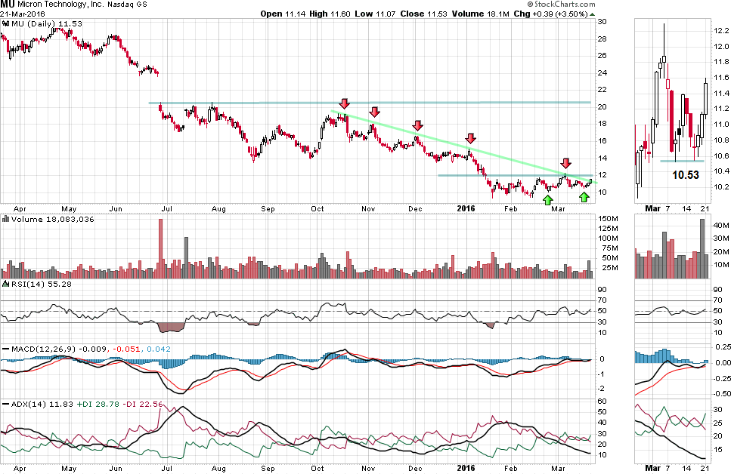Click the 28 label on the main price axis
The image size is (731, 474).
point(602,38)
